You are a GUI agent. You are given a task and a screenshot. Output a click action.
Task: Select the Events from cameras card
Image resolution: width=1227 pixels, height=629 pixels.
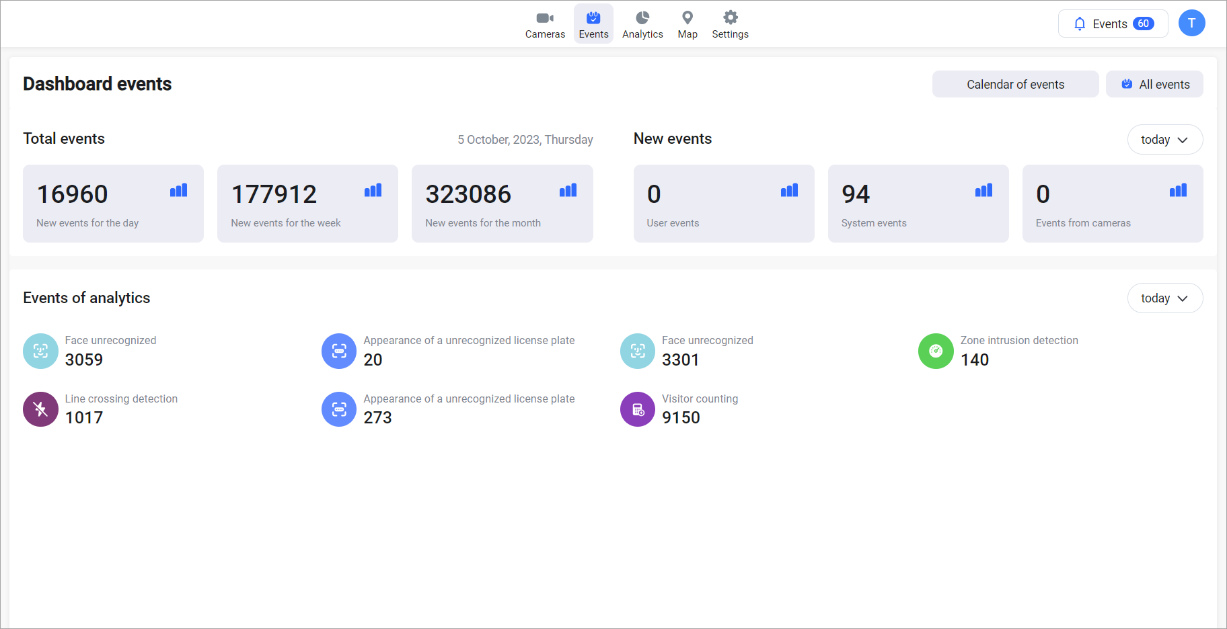1112,204
